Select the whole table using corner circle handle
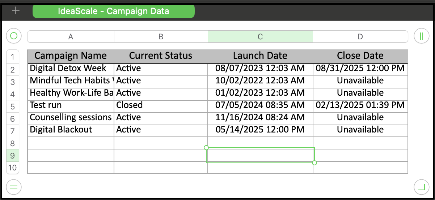Image resolution: width=435 pixels, height=200 pixels. coord(14,36)
